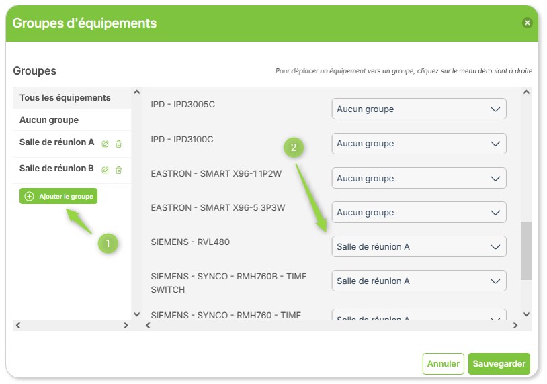Screen dimensions: 547x384
Task: Open group dropdown for EASTRON SMART X96-1 1P2W
Action: point(419,178)
